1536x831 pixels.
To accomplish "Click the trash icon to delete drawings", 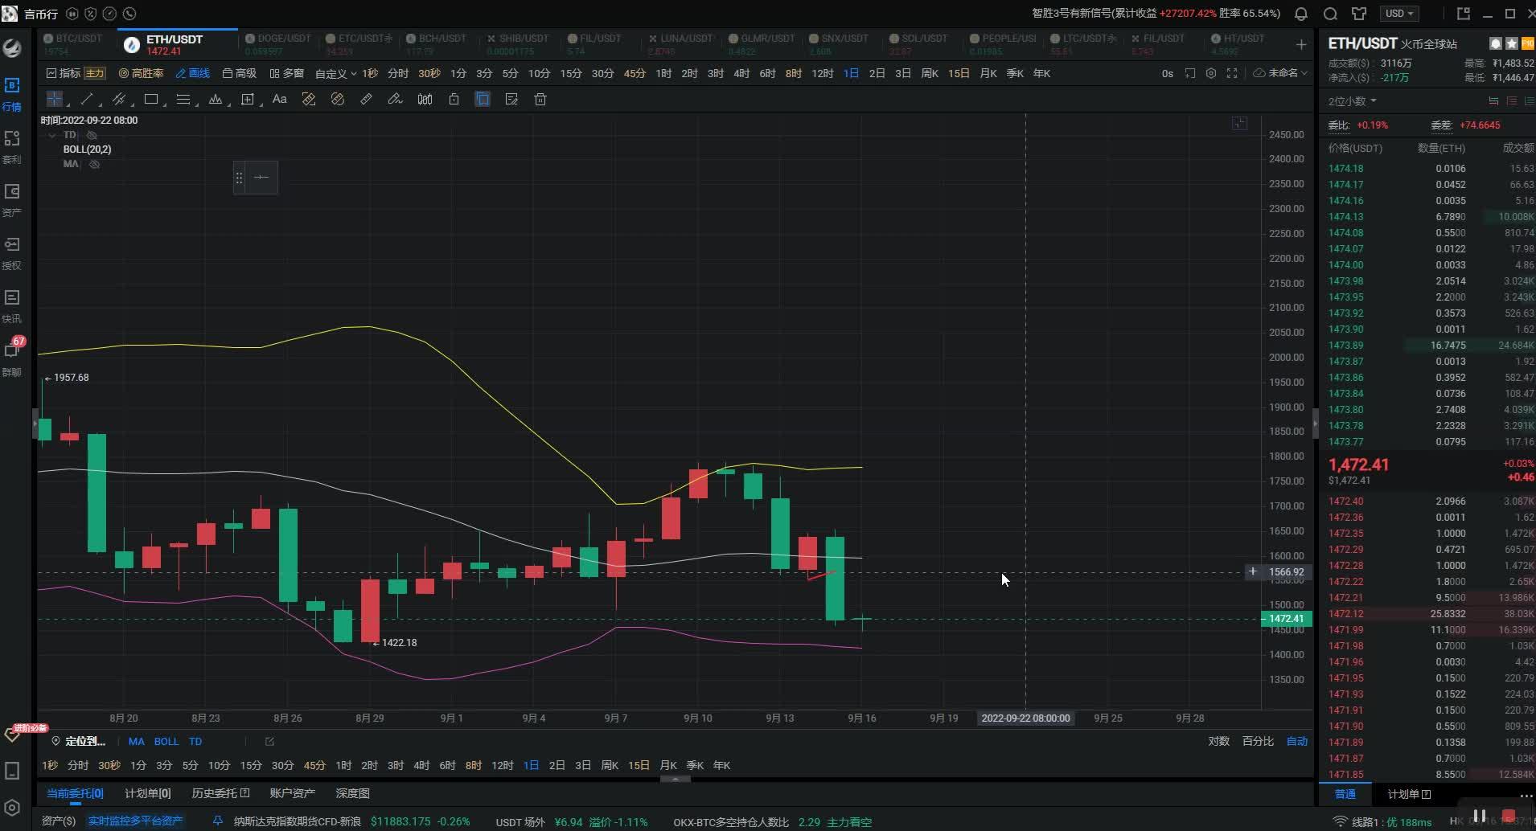I will coord(540,99).
